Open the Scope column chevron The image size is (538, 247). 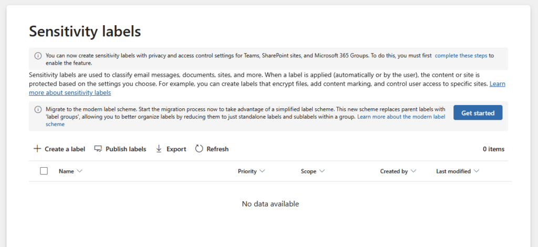coord(322,171)
